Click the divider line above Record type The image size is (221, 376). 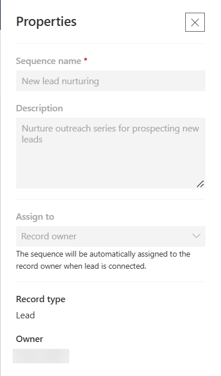click(x=111, y=281)
